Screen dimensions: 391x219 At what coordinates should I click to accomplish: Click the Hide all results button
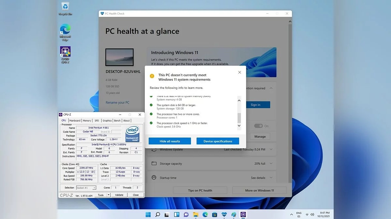click(170, 141)
